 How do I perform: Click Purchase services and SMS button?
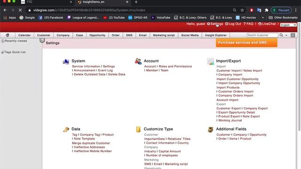pos(246,43)
